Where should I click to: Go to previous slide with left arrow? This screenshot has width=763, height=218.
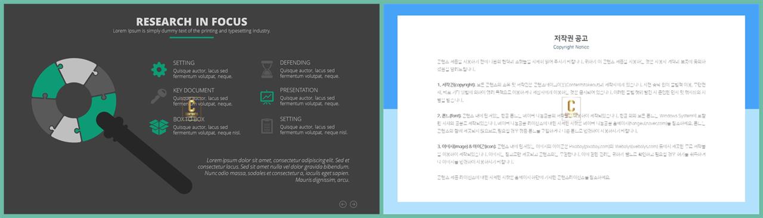pos(343,204)
